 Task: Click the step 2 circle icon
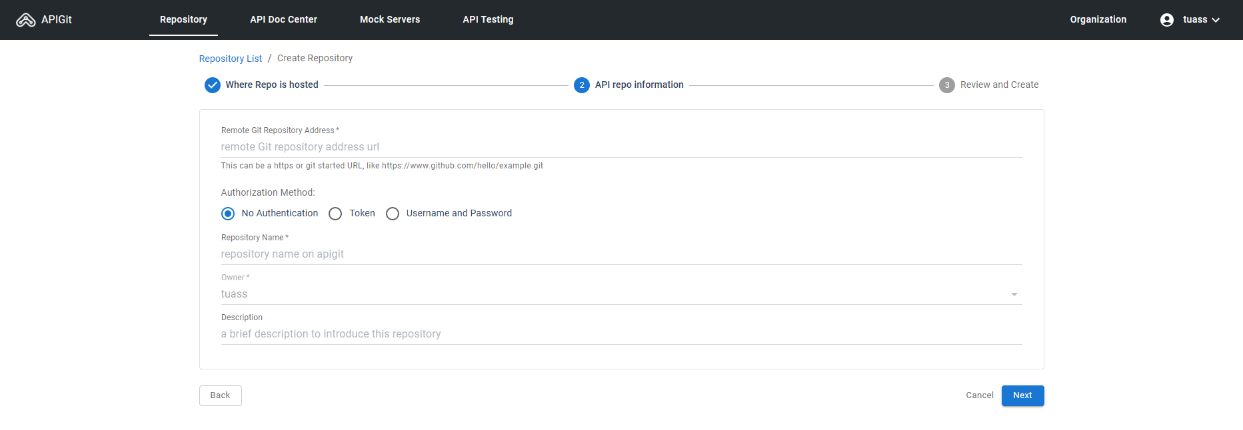[581, 85]
